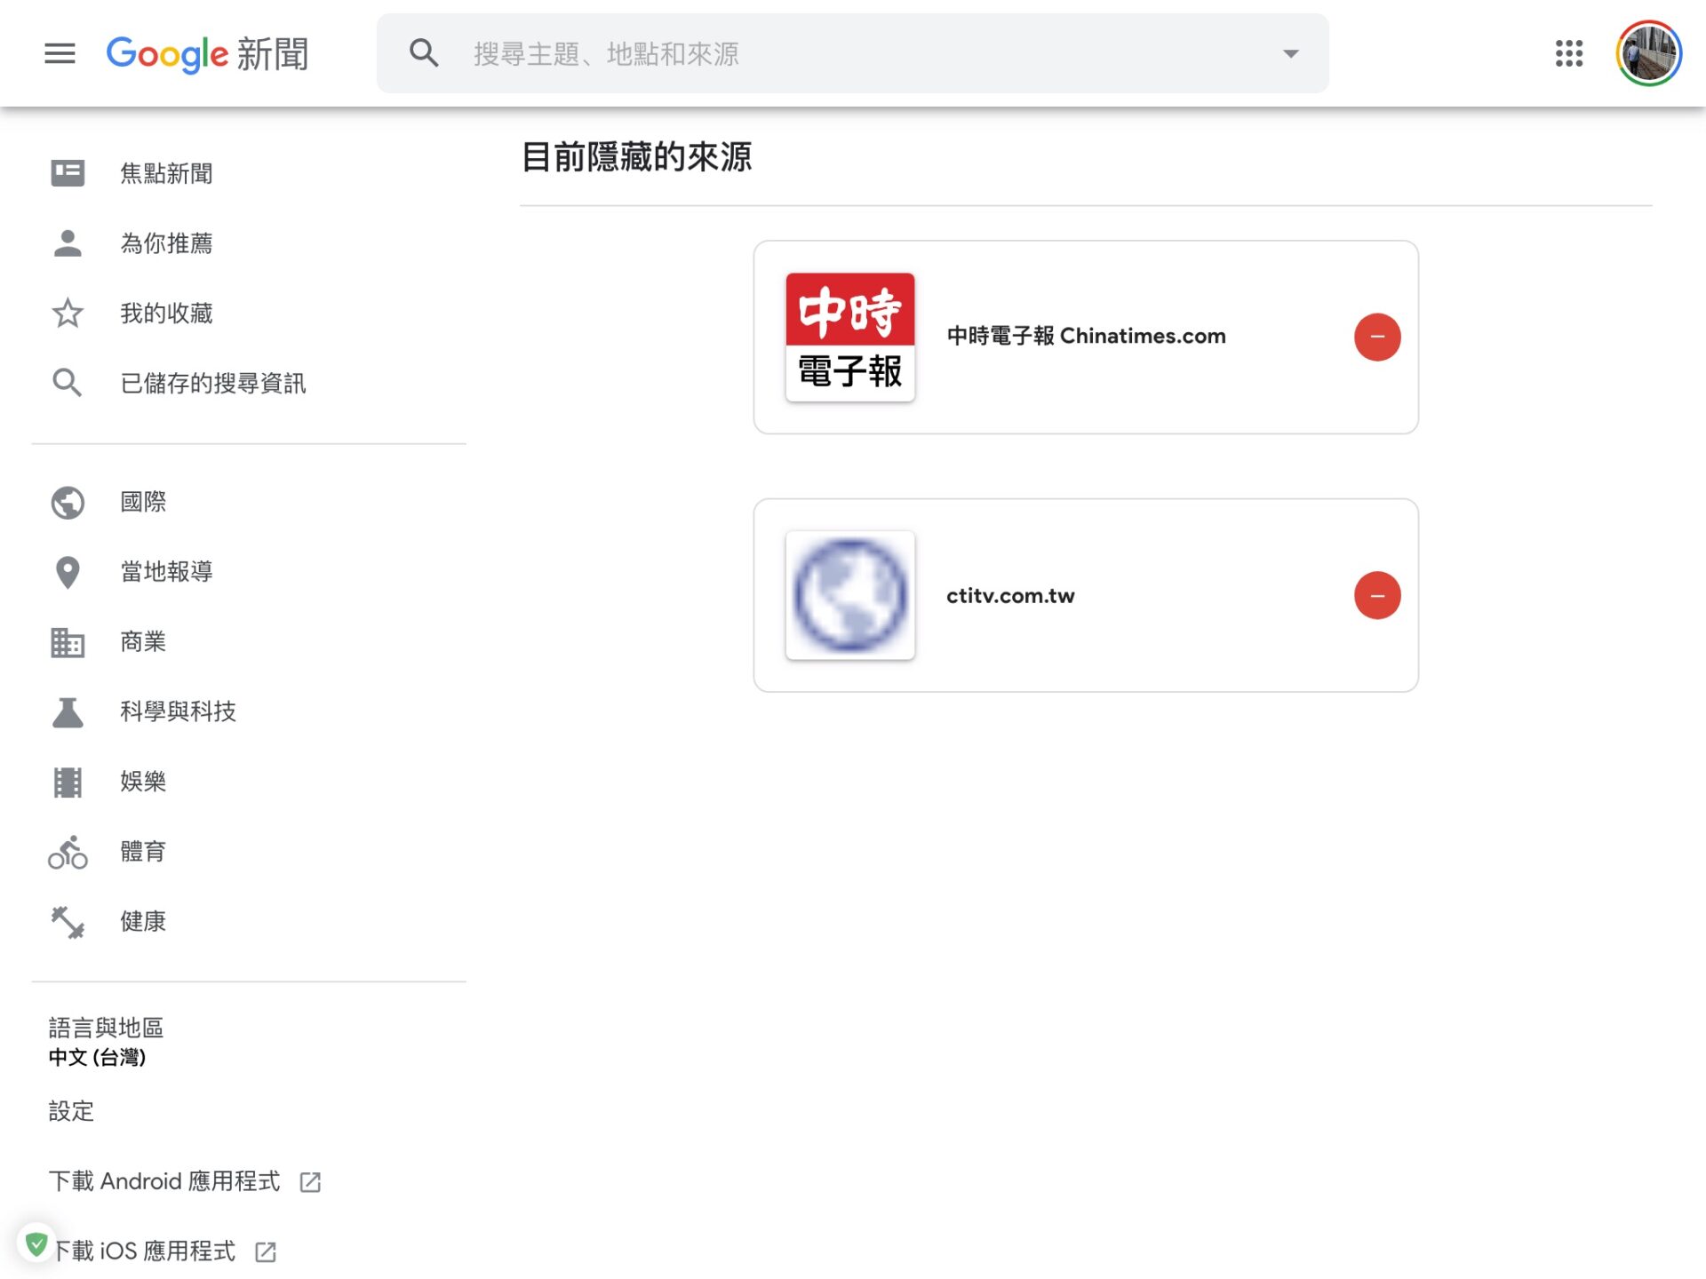This screenshot has width=1706, height=1279.
Task: Click ctitv.com.tw source name
Action: (x=1010, y=596)
